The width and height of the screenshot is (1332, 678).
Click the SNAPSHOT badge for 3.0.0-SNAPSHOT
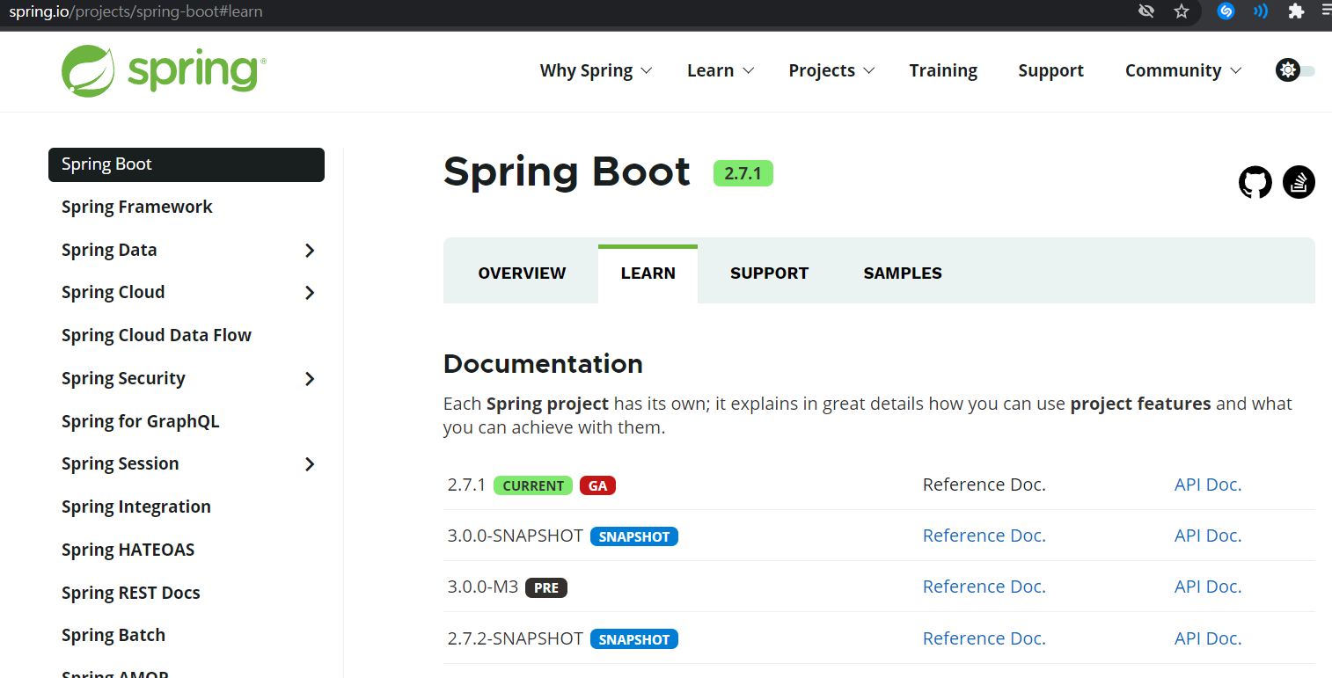[x=633, y=536]
